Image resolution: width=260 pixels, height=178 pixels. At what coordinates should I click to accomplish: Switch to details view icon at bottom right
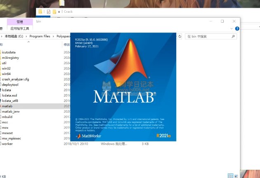[230, 176]
